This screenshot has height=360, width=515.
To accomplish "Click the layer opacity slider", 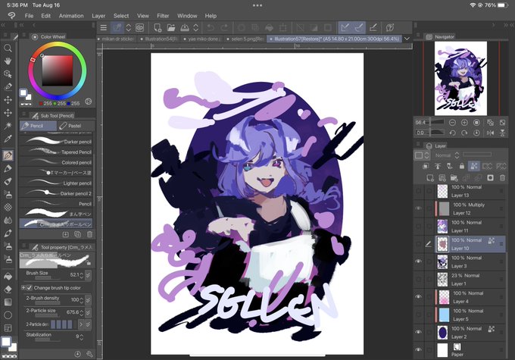I will point(477,154).
